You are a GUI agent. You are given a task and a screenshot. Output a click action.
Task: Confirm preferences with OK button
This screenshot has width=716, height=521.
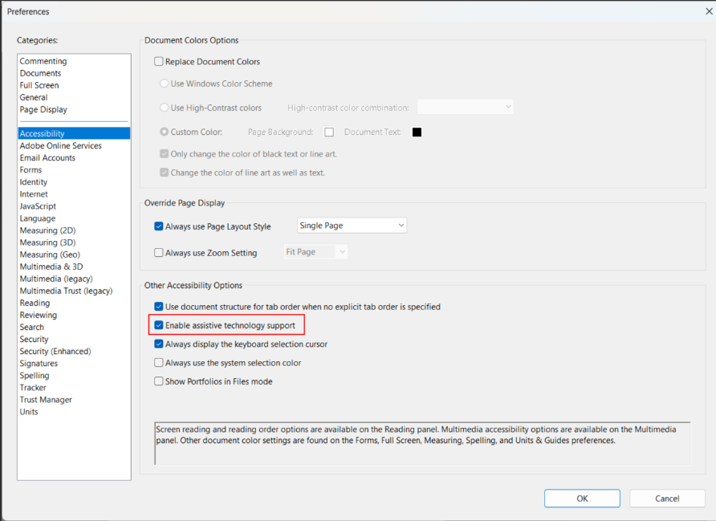click(582, 499)
